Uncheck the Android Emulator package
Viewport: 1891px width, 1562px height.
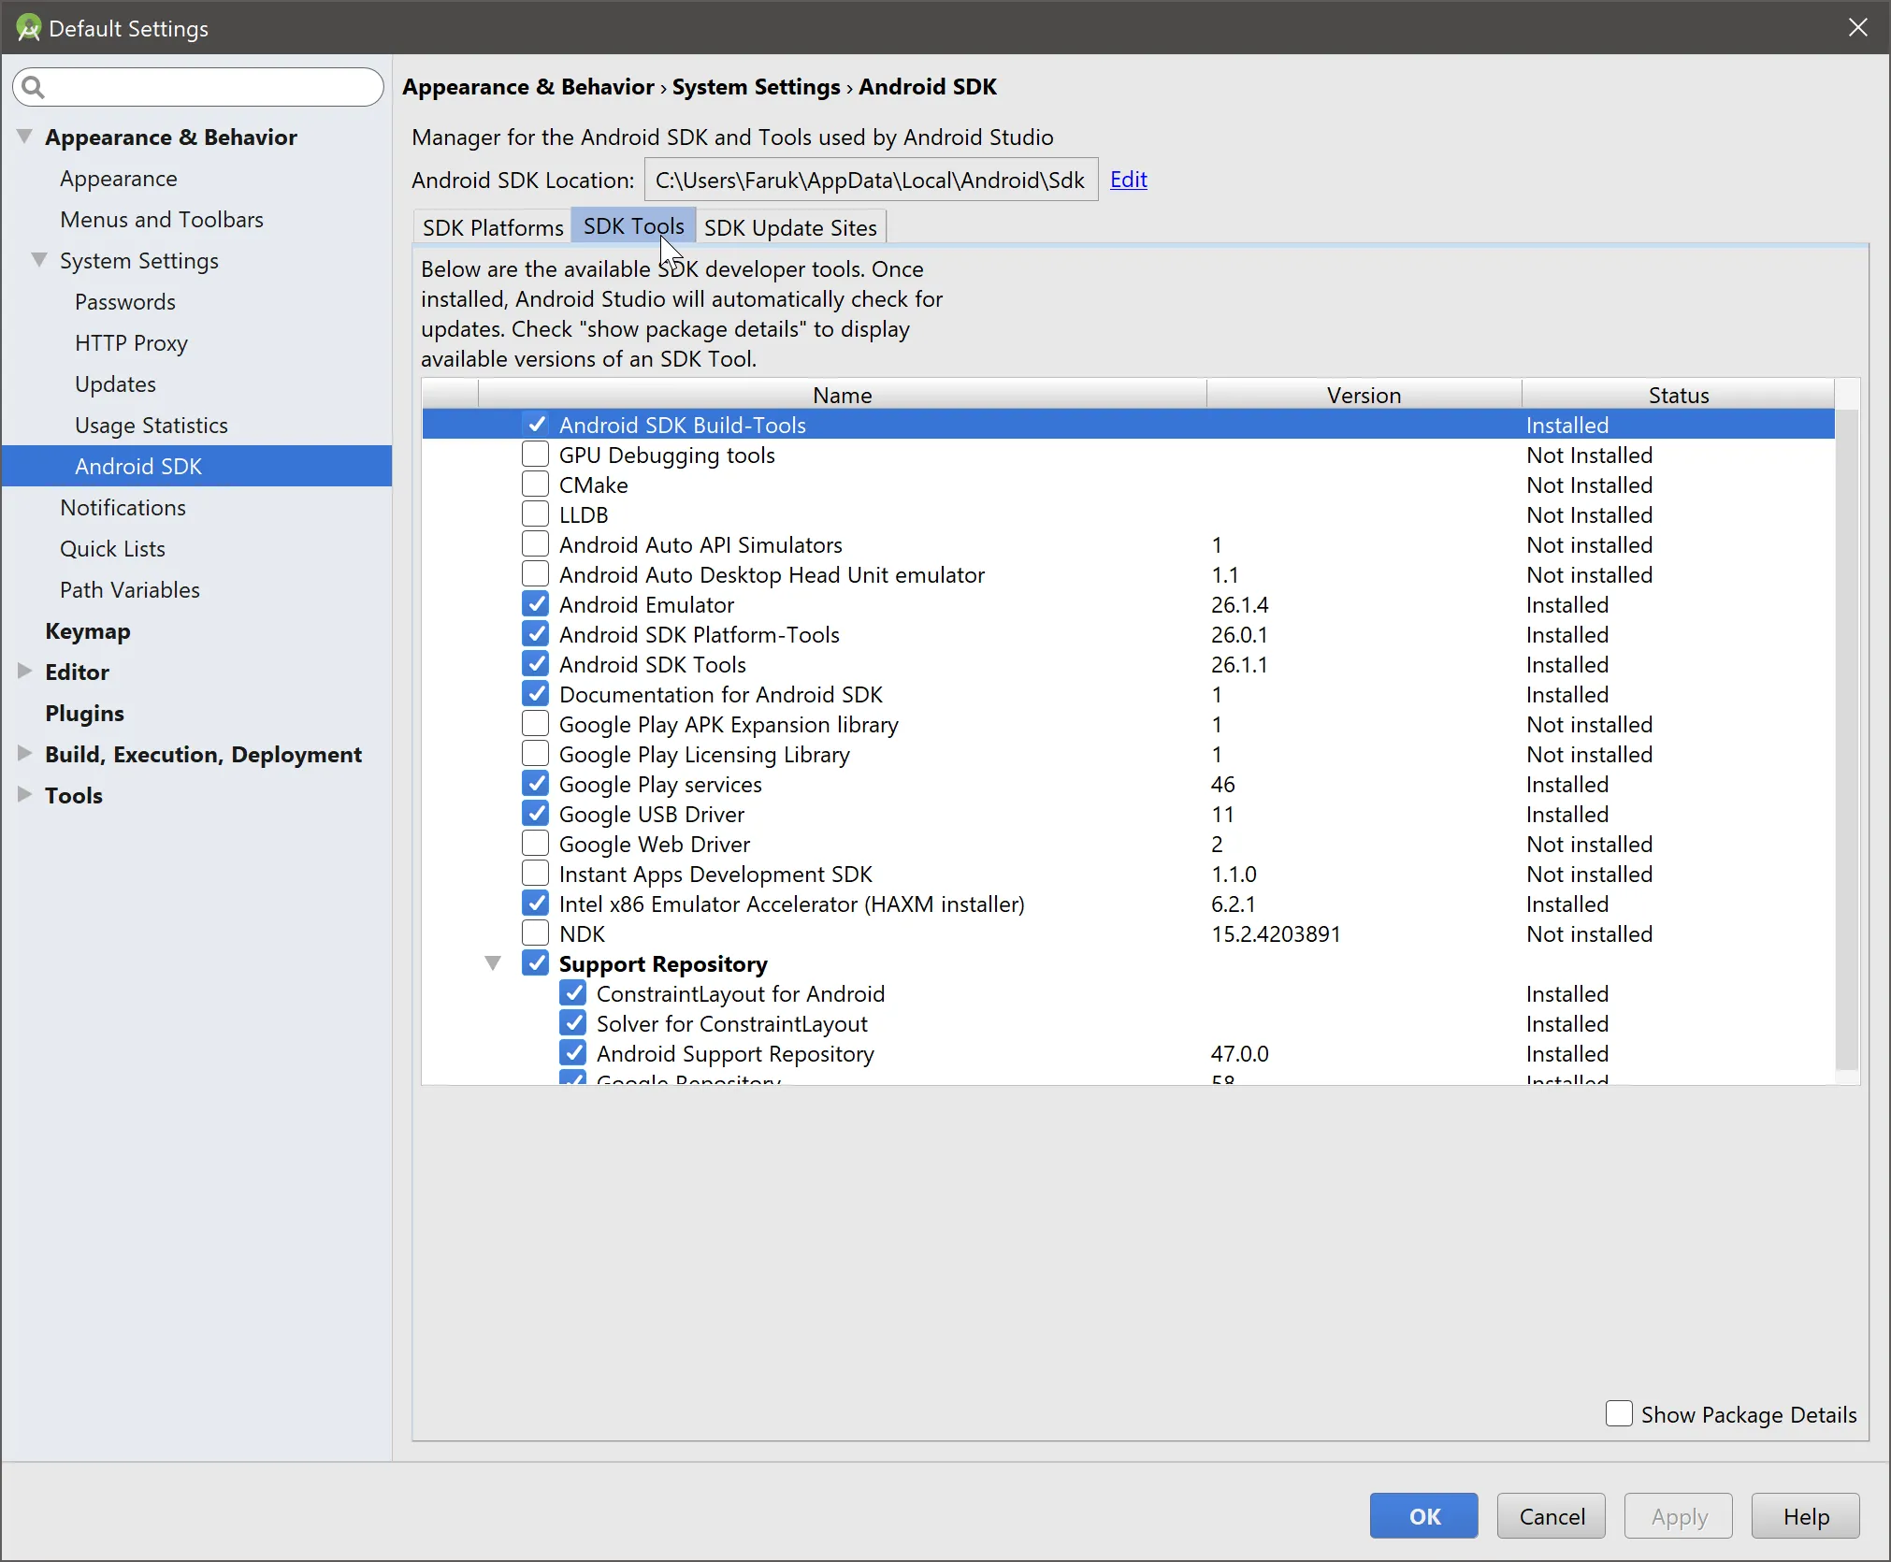coord(534,603)
